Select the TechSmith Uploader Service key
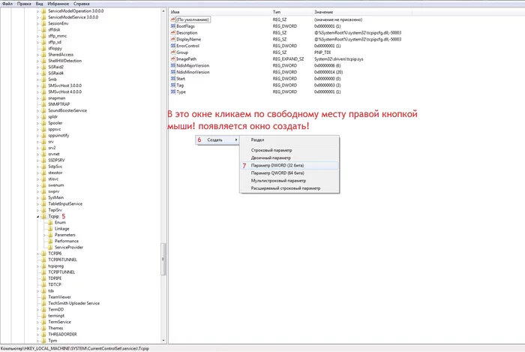The image size is (525, 352). 74,303
